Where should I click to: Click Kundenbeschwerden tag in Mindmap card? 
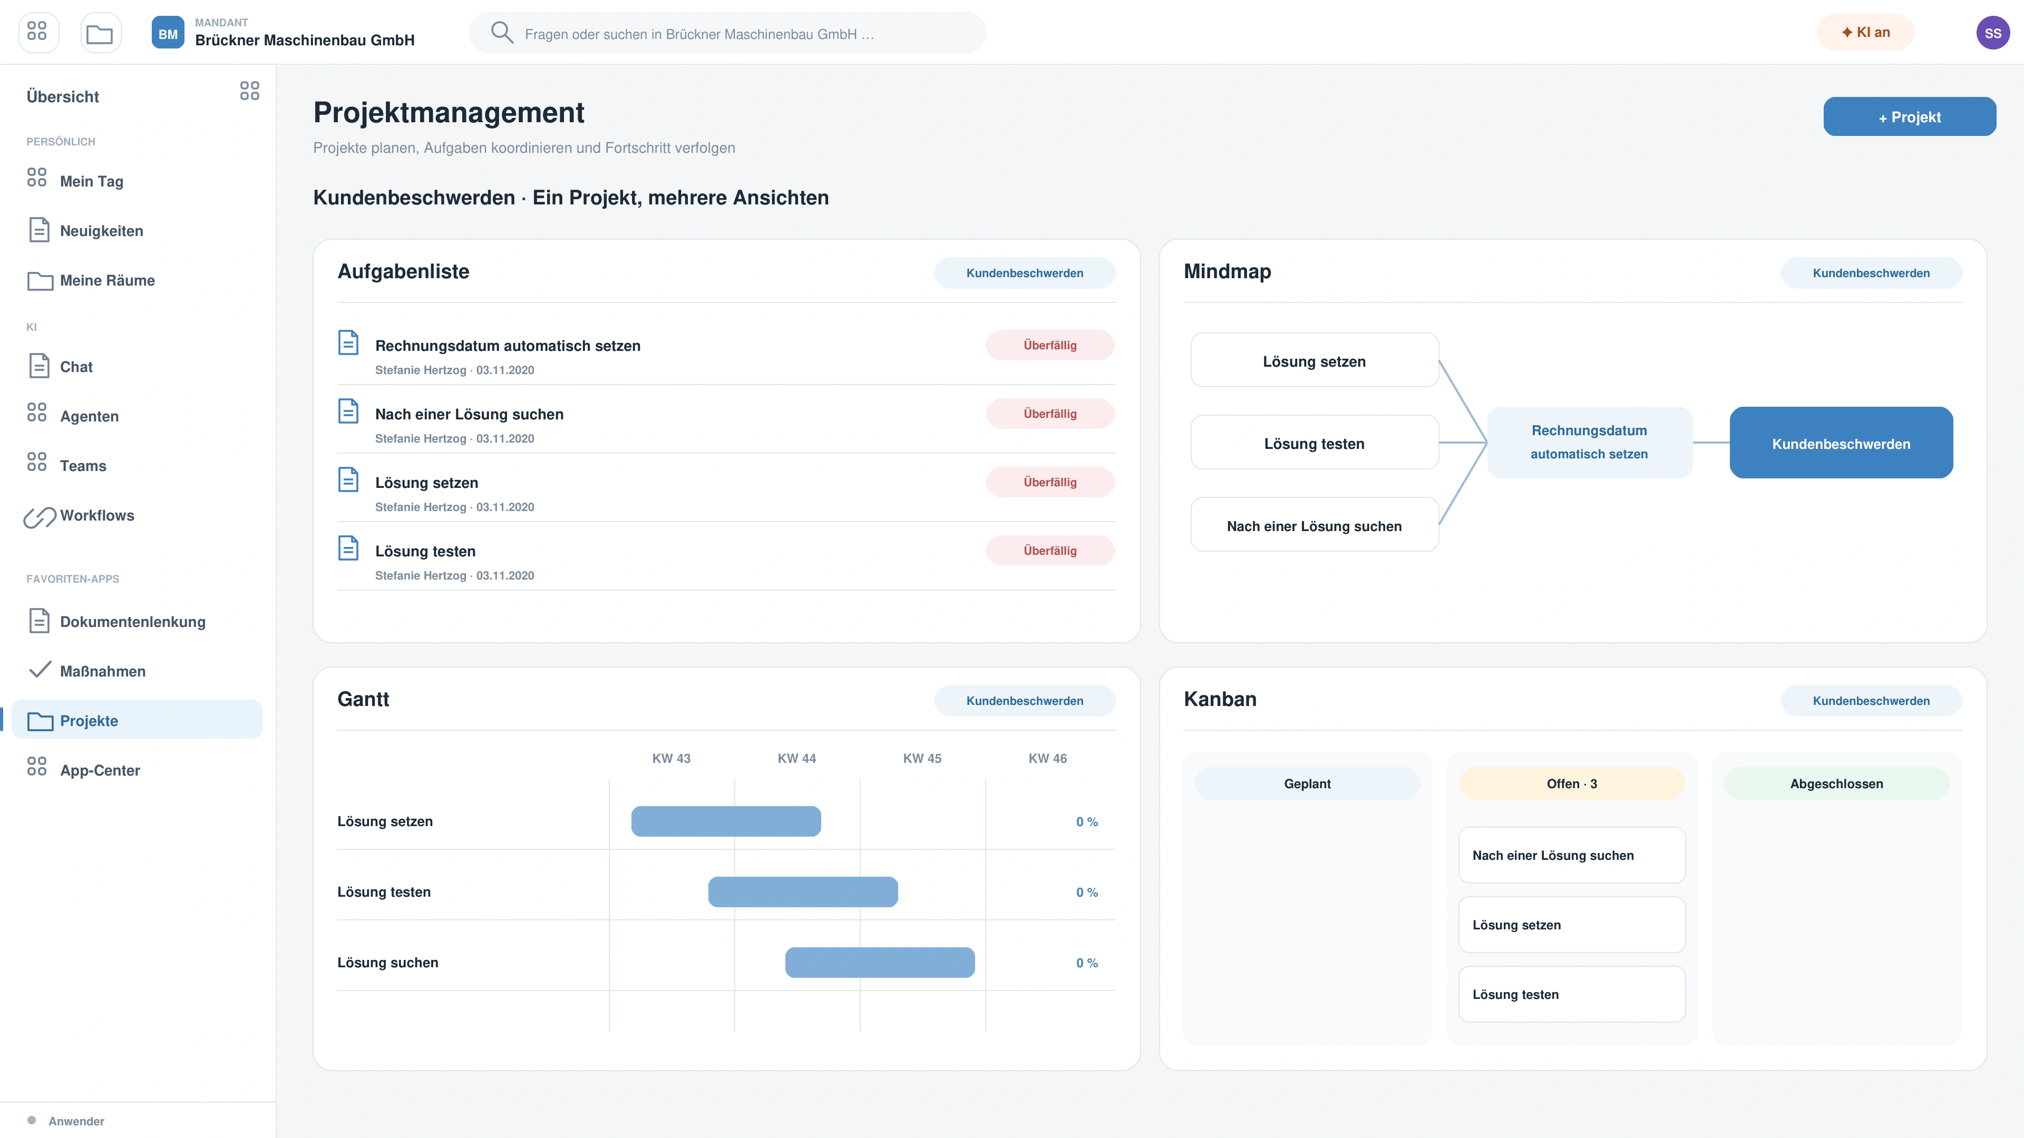[x=1871, y=272]
